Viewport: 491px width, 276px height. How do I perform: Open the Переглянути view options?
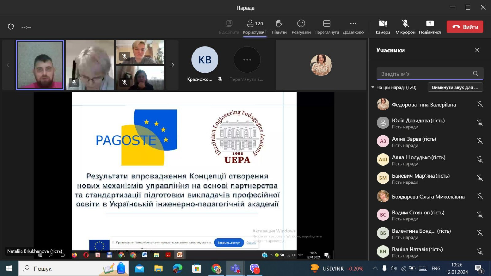click(x=327, y=27)
